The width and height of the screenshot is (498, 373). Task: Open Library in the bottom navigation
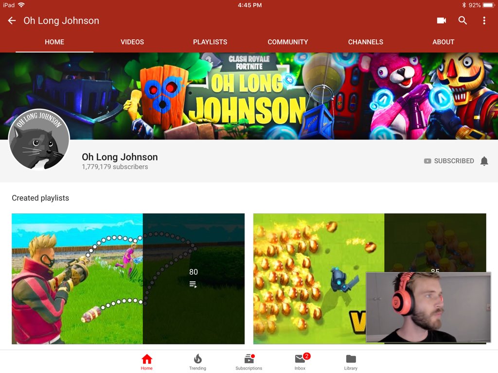tap(351, 362)
